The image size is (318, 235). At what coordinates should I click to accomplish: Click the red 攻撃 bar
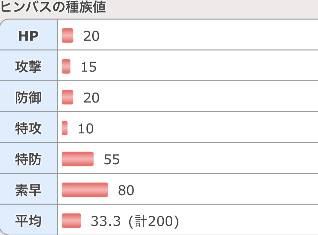point(66,66)
